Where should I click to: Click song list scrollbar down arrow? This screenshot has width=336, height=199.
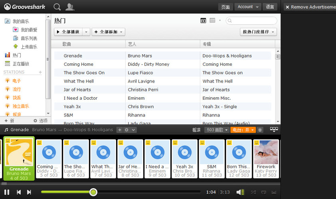pyautogui.click(x=278, y=122)
